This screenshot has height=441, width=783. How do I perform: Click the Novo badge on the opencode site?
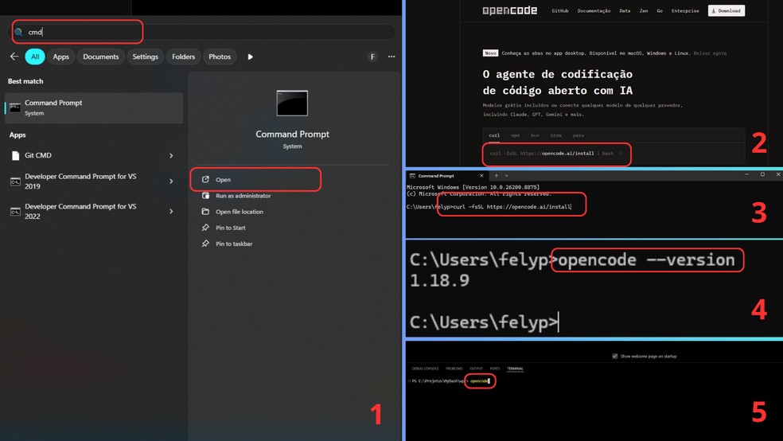[x=490, y=53]
